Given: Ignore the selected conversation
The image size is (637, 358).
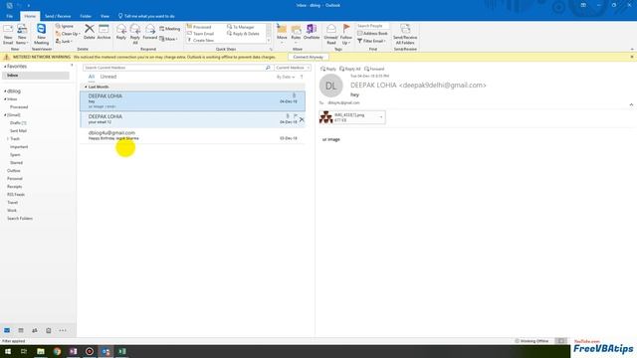Looking at the screenshot, I should tap(65, 27).
